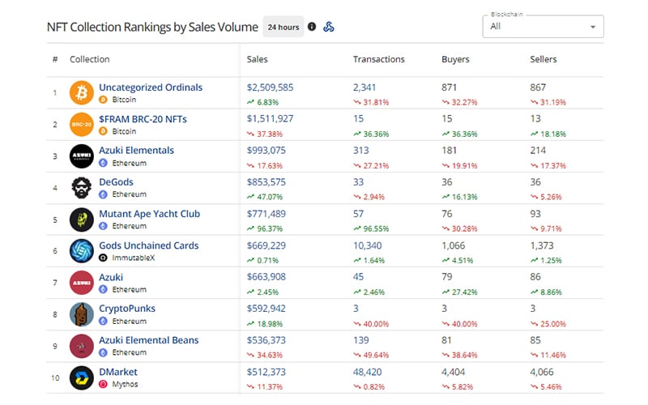Click Ethereum chain icon under CryptoPunks

click(x=104, y=321)
